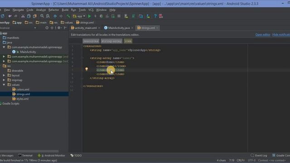Open Replace with the second magnifier icon
The height and width of the screenshot is (163, 290).
point(48,16)
